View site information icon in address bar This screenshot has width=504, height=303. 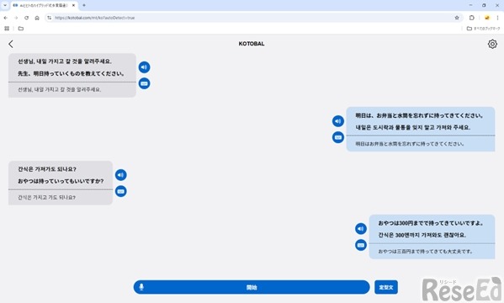49,18
